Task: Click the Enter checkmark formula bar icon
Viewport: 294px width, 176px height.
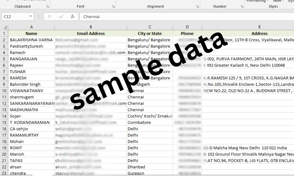Action: coord(61,17)
